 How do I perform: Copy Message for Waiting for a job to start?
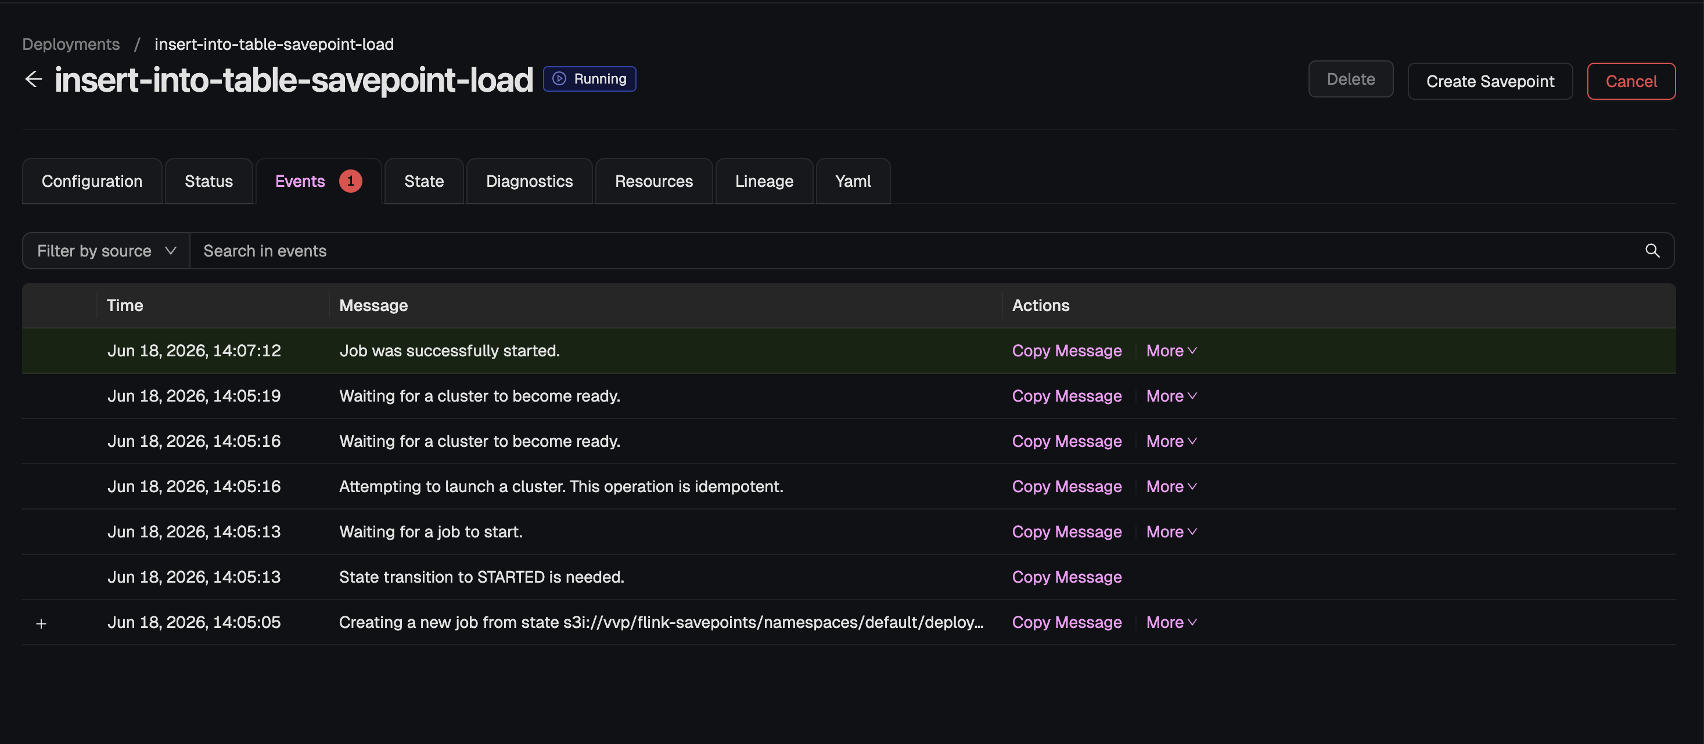(x=1066, y=532)
